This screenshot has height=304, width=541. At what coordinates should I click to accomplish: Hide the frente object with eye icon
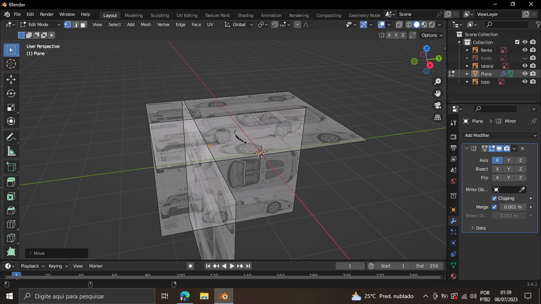(525, 50)
